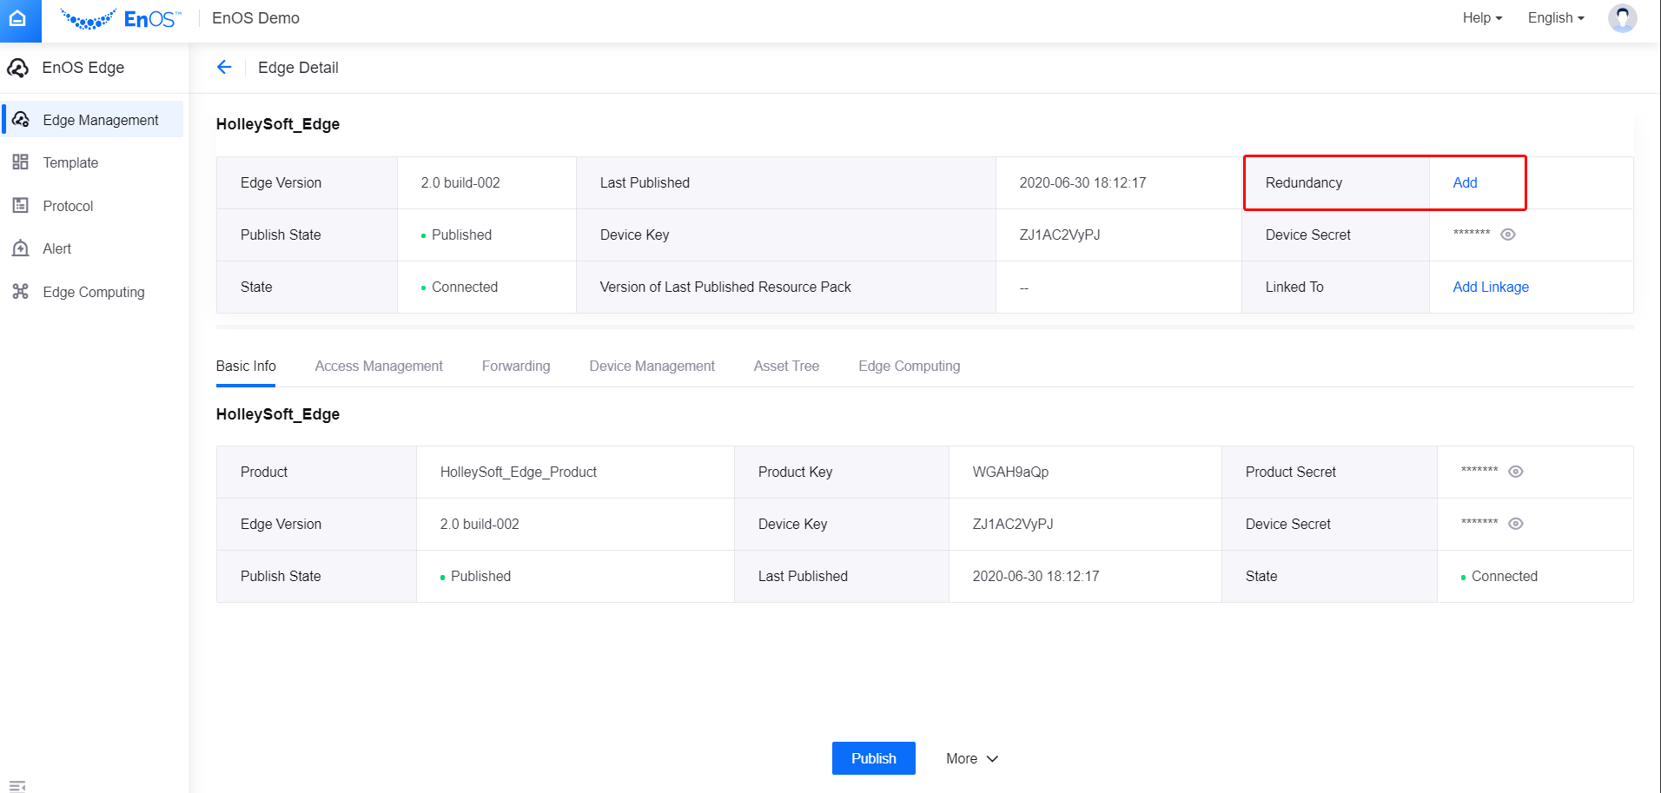Switch to the Asset Tree tab

pos(786,367)
